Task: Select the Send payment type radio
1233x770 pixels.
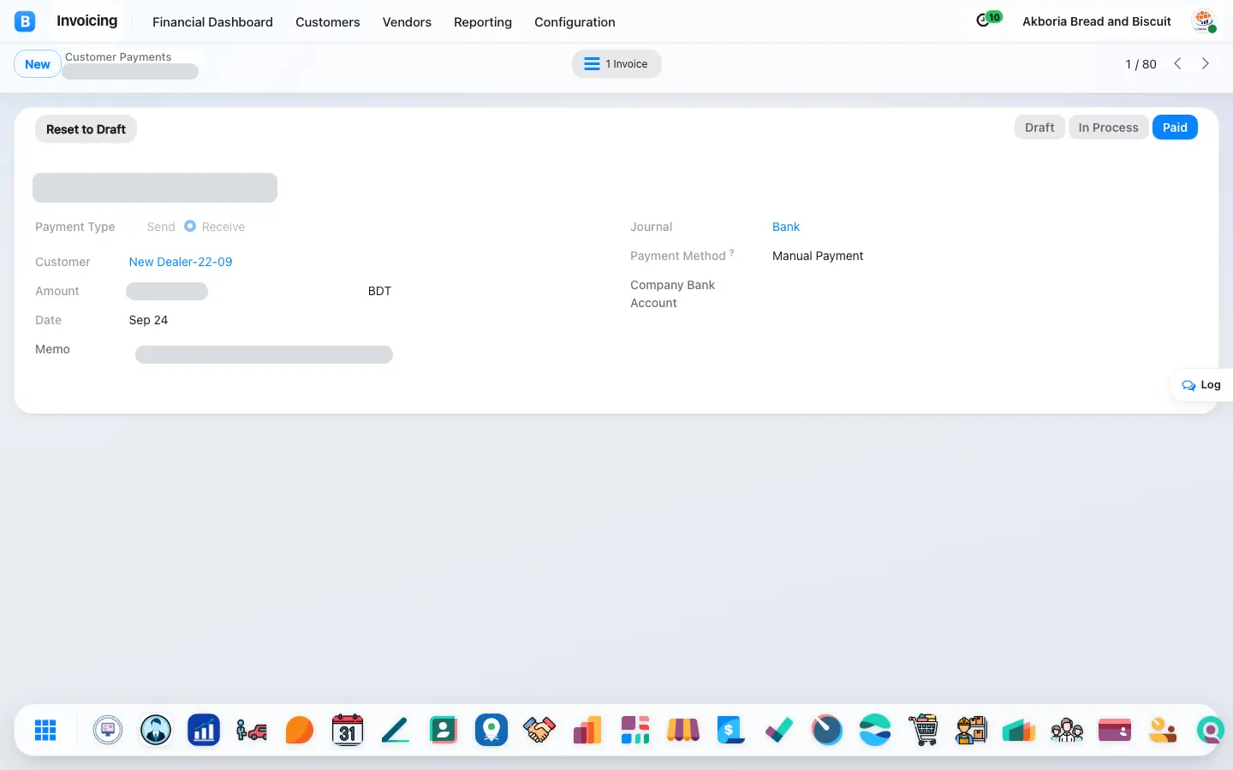Action: (x=135, y=227)
